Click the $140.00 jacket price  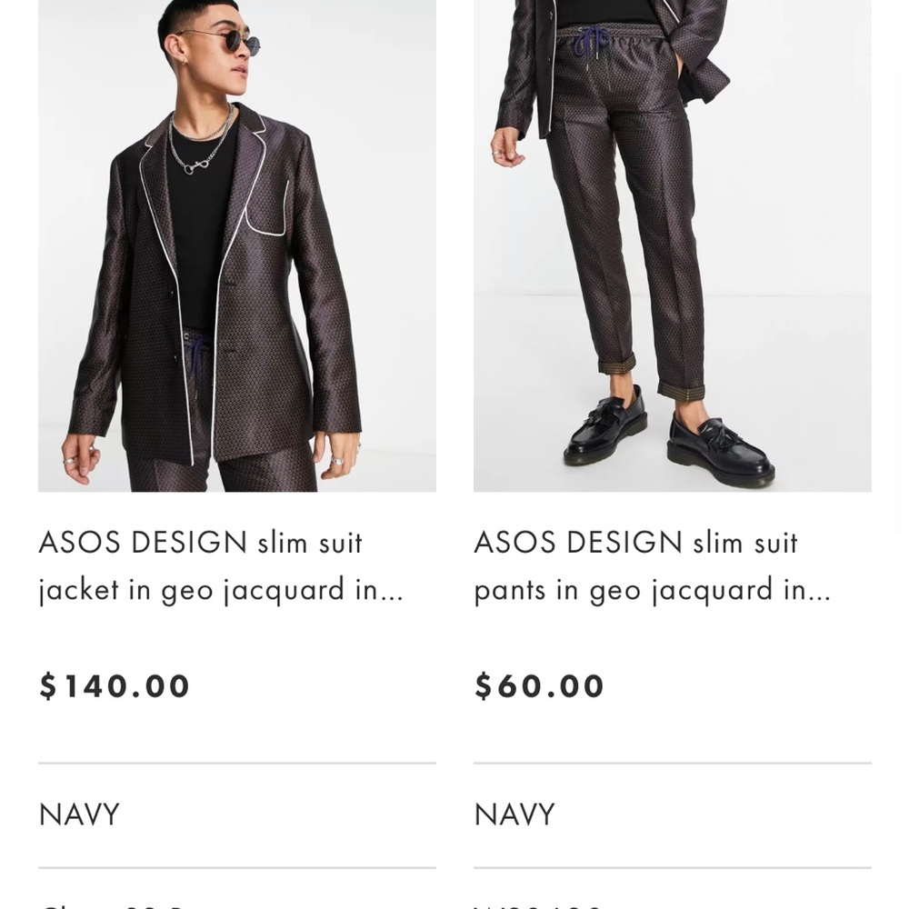point(115,686)
